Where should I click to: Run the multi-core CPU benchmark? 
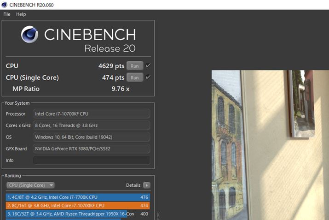pyautogui.click(x=135, y=66)
